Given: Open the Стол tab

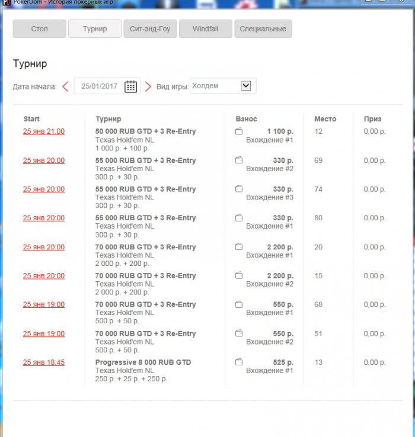Looking at the screenshot, I should pos(39,28).
